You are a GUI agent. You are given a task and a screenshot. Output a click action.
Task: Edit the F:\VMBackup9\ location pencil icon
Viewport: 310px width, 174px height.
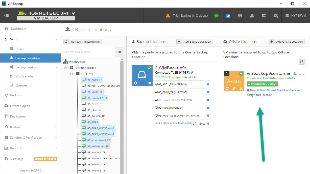click(x=142, y=83)
